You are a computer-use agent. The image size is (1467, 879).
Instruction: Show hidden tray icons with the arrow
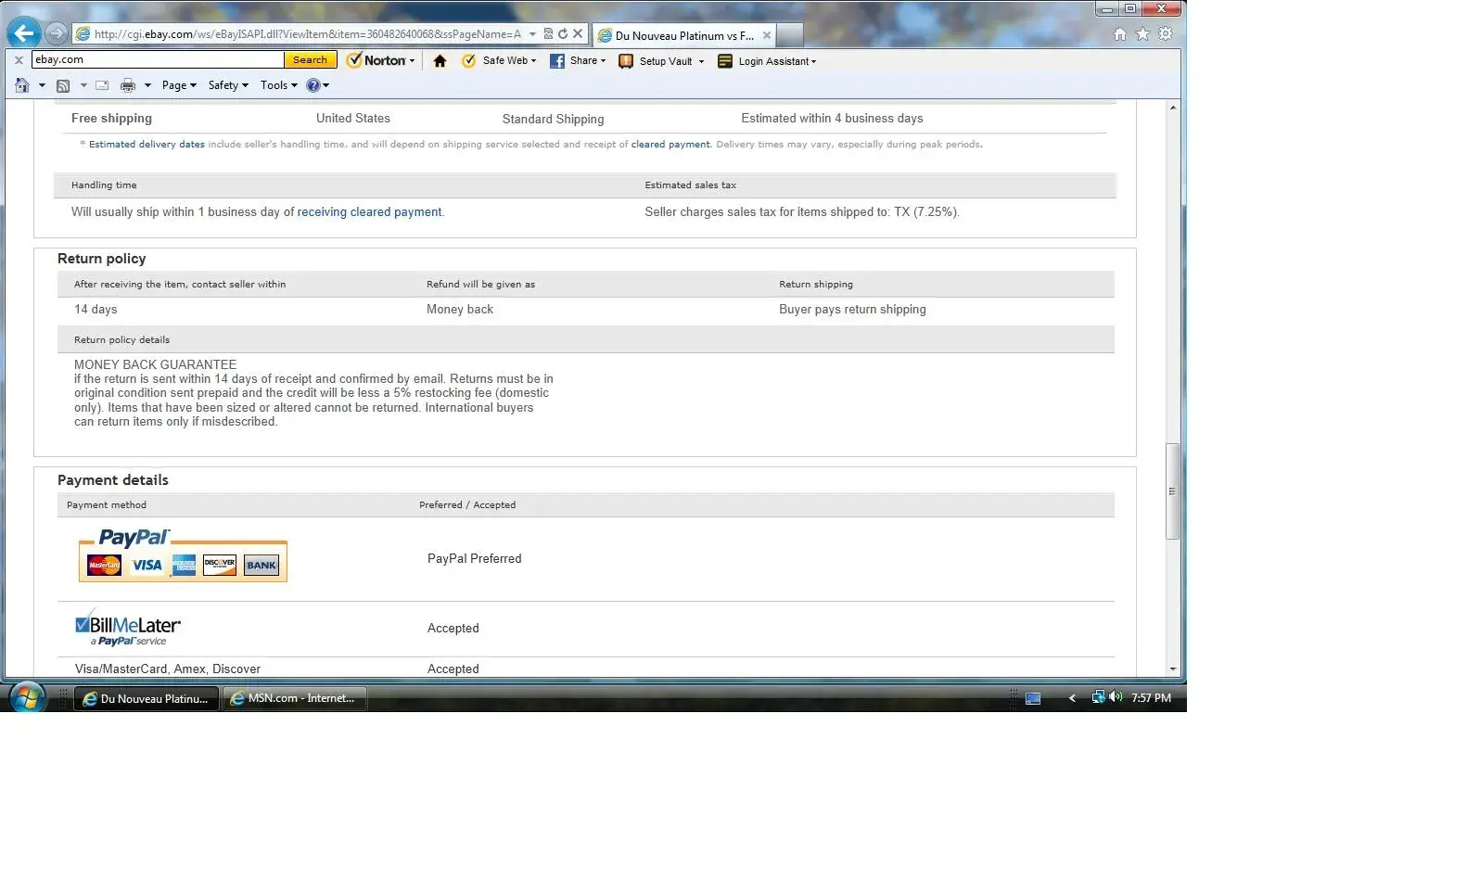[x=1072, y=698]
